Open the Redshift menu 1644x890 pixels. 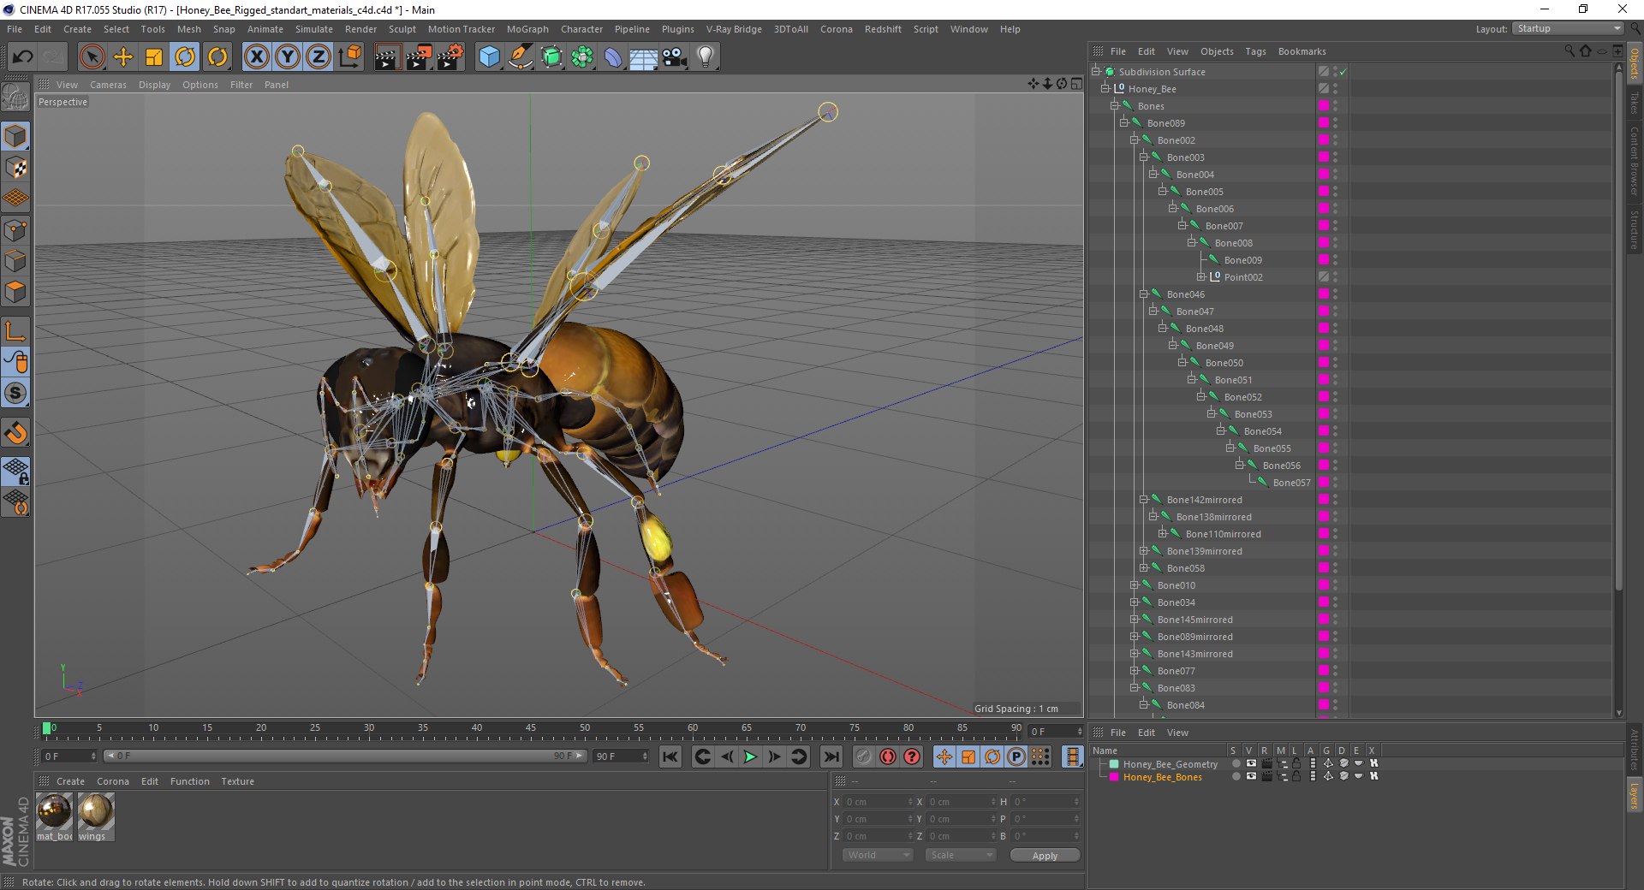(x=883, y=29)
